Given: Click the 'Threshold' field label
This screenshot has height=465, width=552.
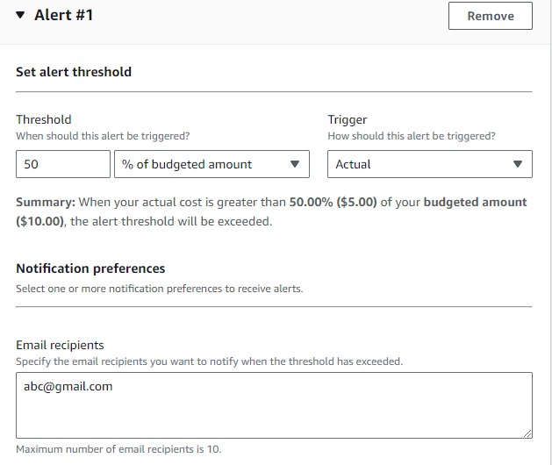Looking at the screenshot, I should [x=44, y=119].
